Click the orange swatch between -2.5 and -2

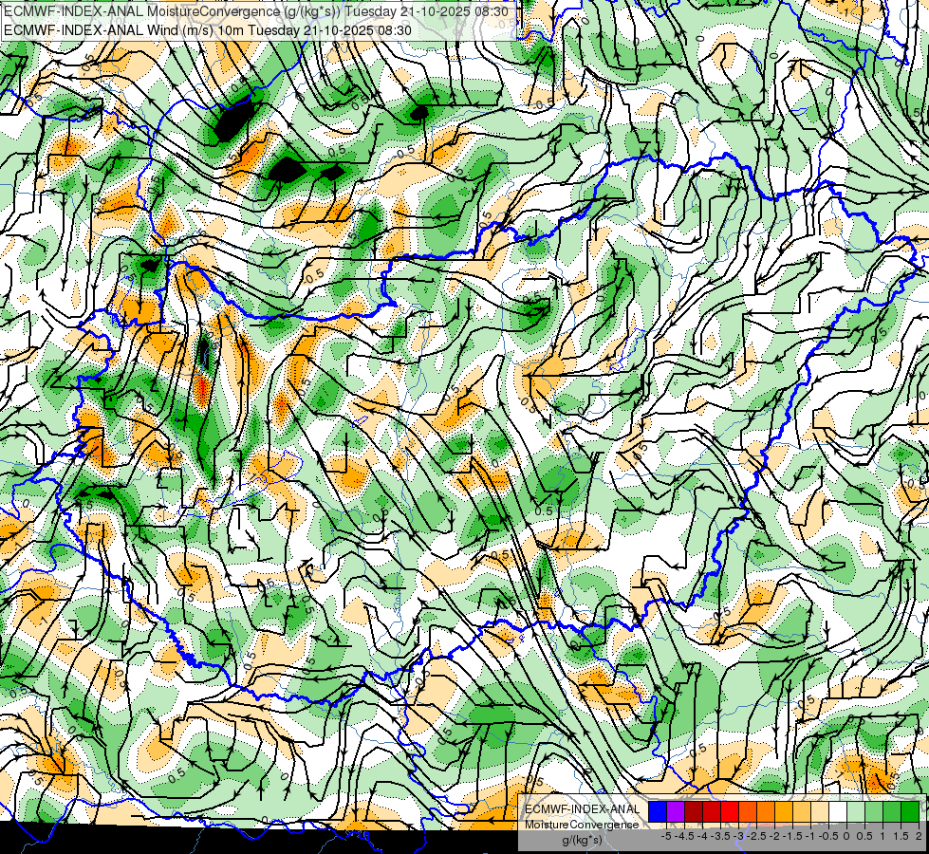766,812
